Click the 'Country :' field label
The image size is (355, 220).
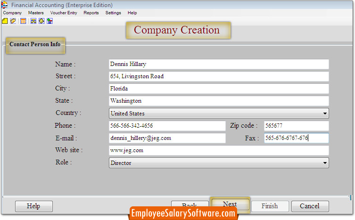click(68, 113)
